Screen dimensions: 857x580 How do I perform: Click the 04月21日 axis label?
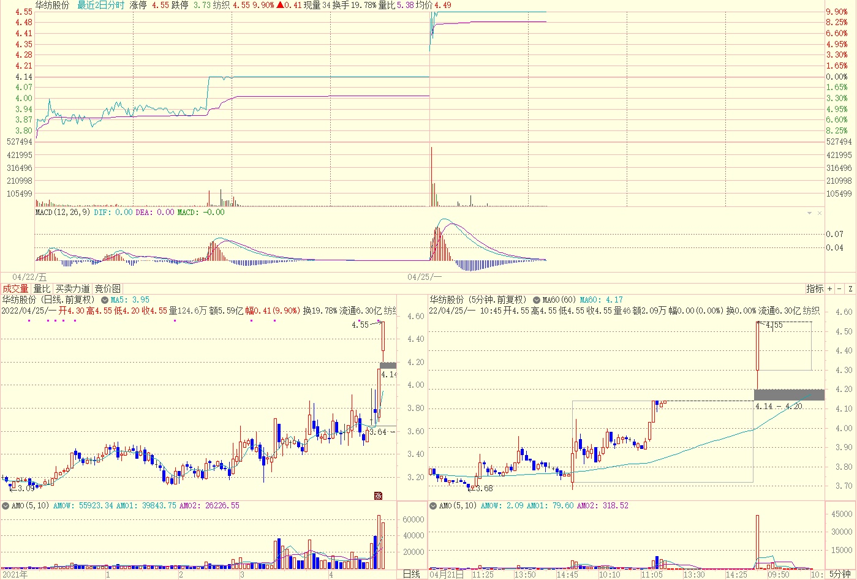446,574
